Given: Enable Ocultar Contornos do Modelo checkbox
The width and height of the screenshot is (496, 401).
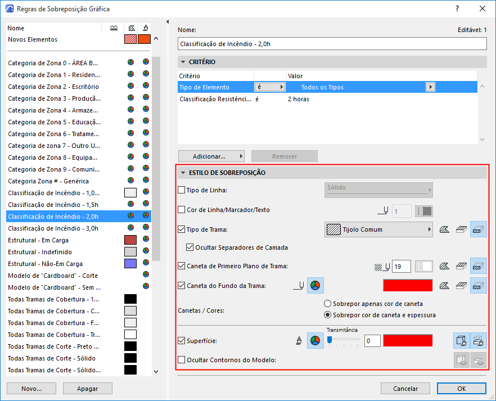Looking at the screenshot, I should [181, 360].
